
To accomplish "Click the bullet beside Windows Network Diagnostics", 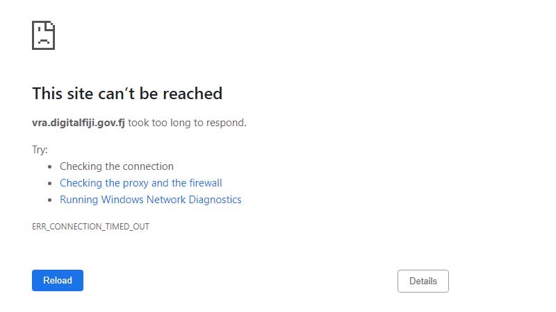I will pos(50,200).
